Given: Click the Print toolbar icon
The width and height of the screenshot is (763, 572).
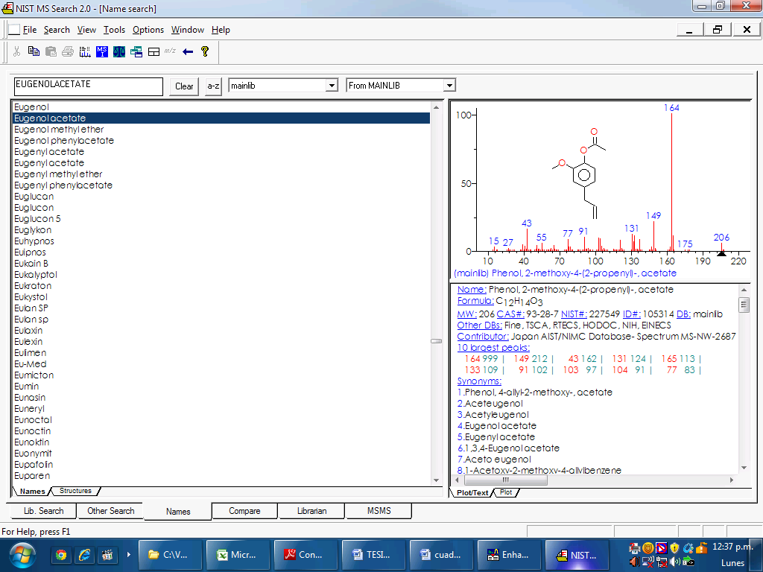Looking at the screenshot, I should (x=68, y=51).
